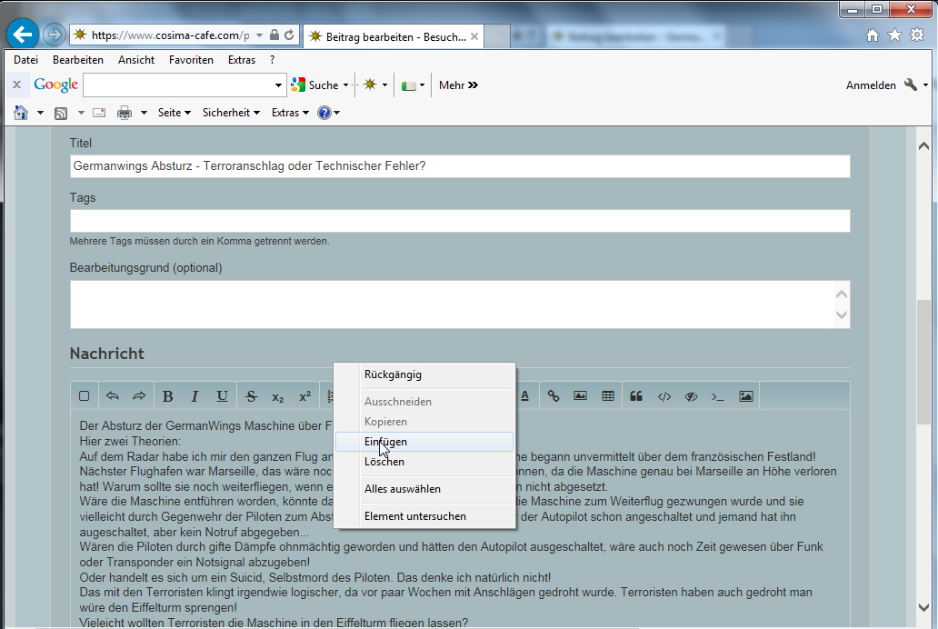Insert a table using the editor toolbar
938x629 pixels.
pyautogui.click(x=608, y=396)
